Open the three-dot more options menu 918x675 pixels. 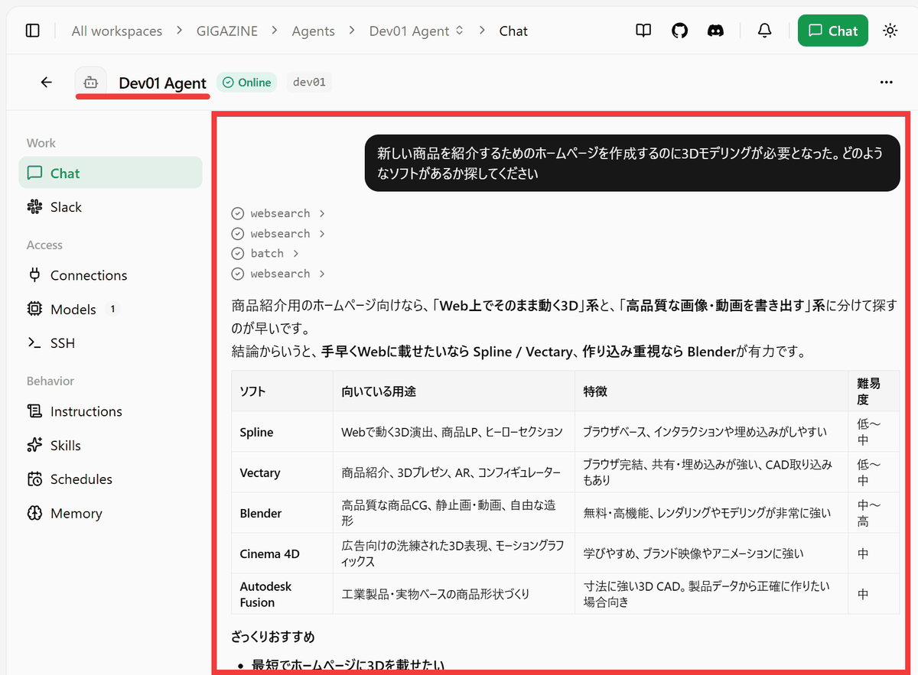coord(886,83)
